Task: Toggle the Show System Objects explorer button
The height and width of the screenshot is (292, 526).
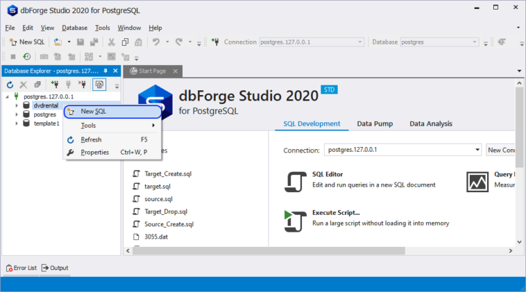Action: click(x=99, y=85)
